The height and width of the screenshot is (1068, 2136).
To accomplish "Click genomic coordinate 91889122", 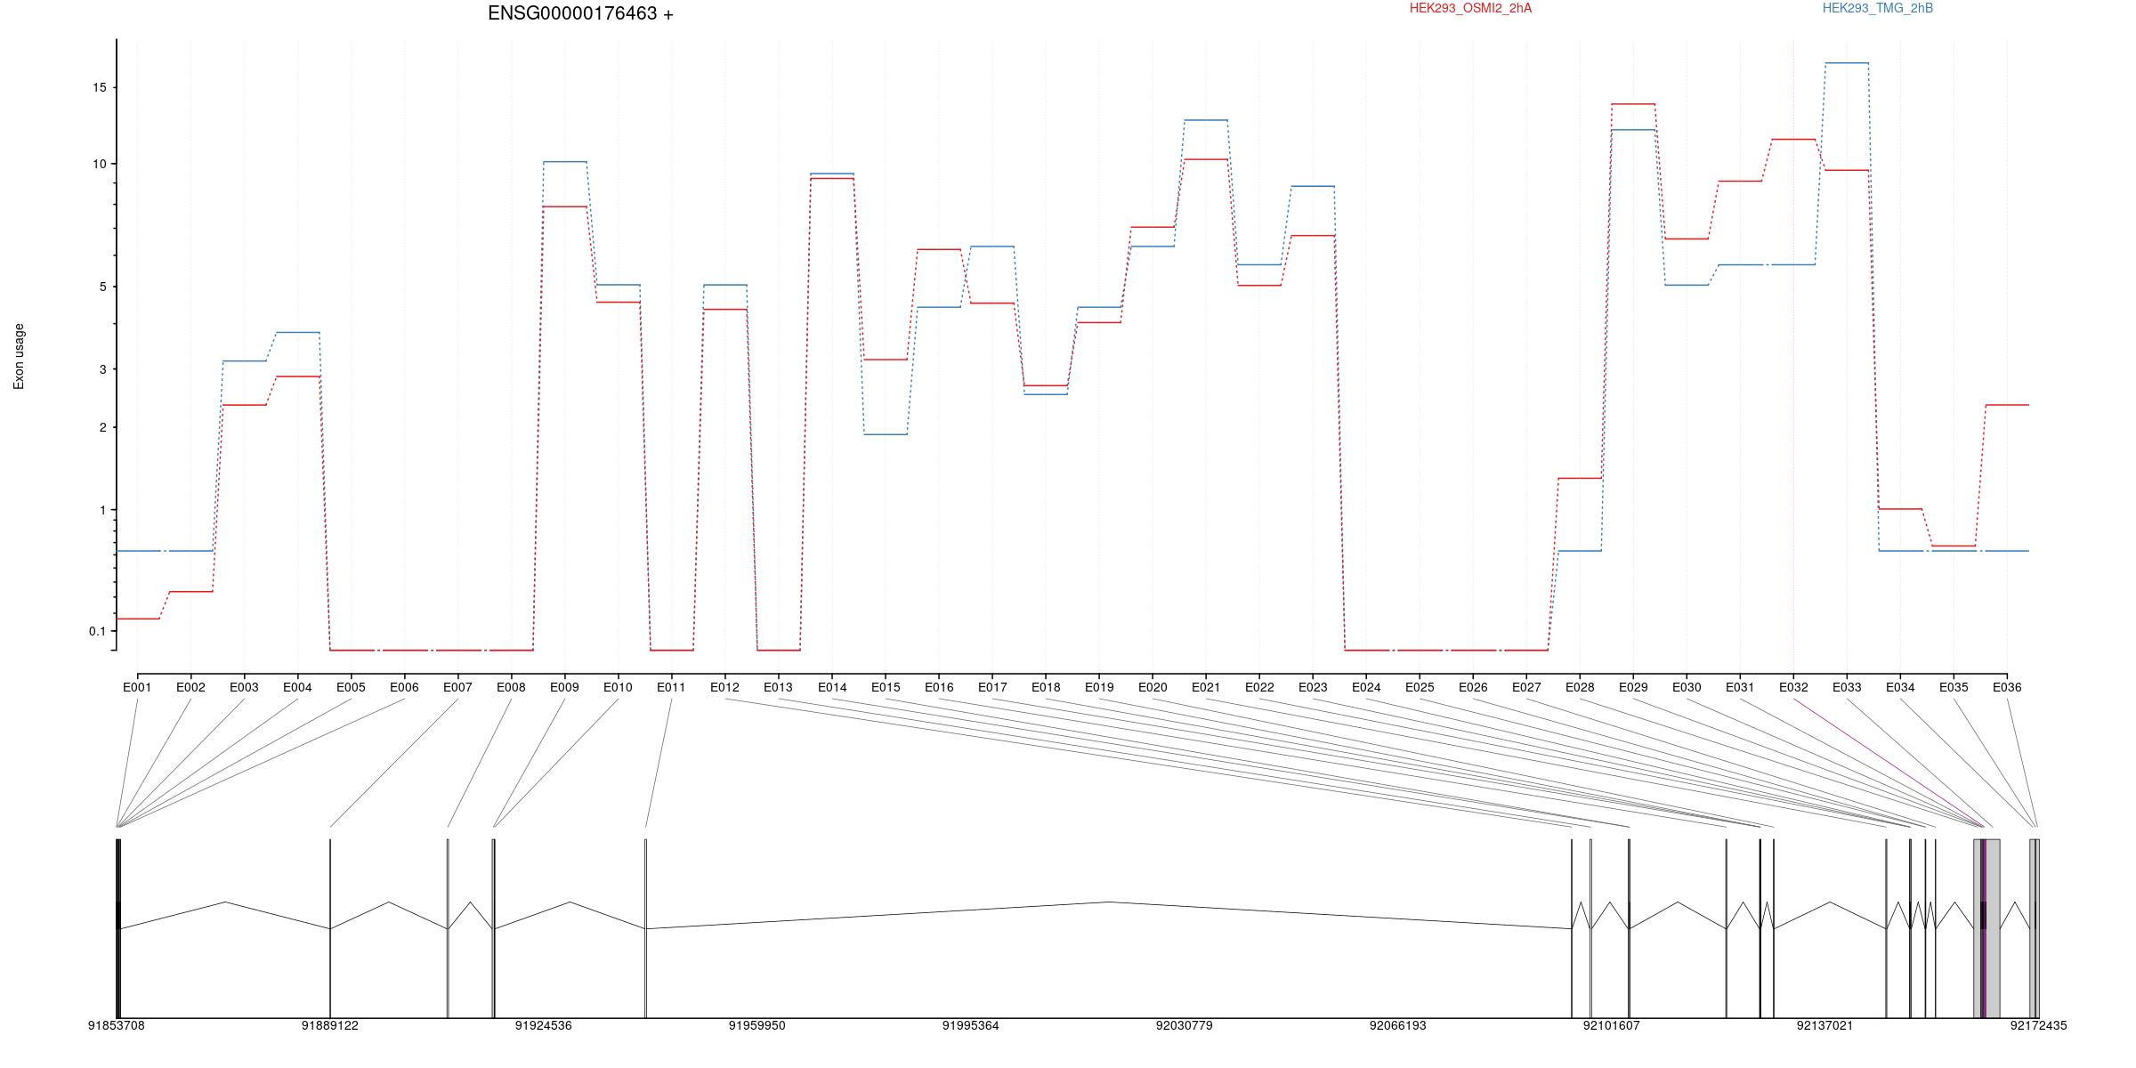I will tap(330, 1025).
